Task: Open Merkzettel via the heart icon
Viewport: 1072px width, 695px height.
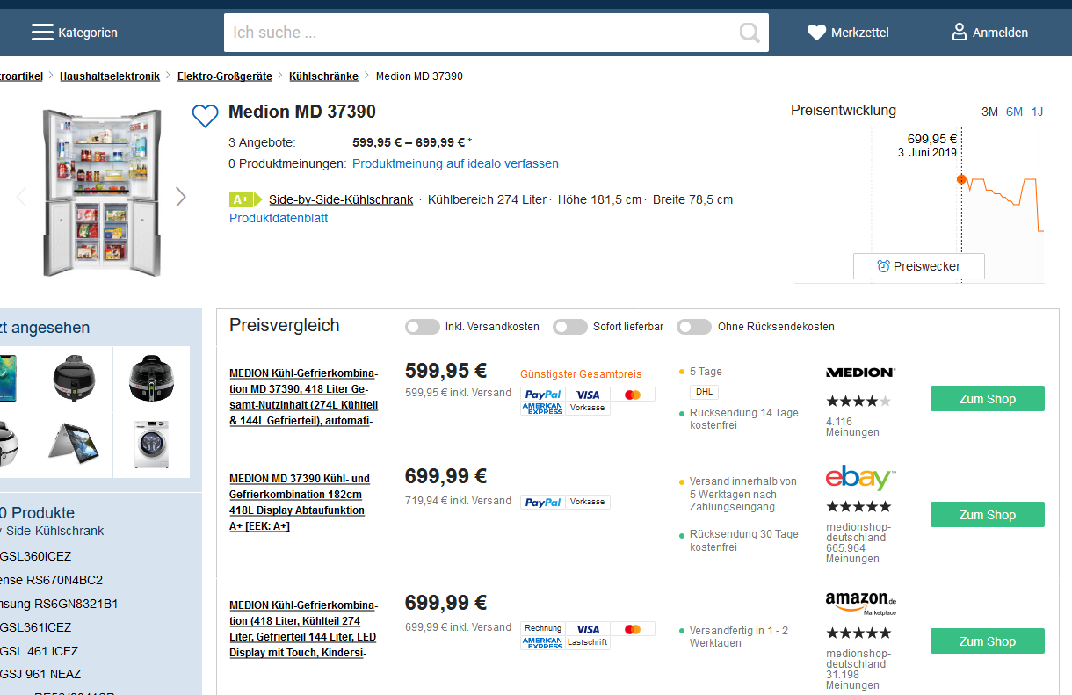Action: (x=816, y=33)
